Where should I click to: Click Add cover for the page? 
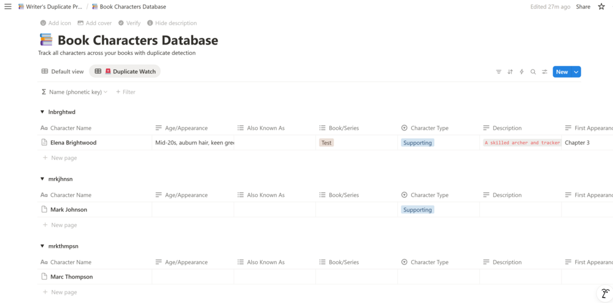(94, 23)
